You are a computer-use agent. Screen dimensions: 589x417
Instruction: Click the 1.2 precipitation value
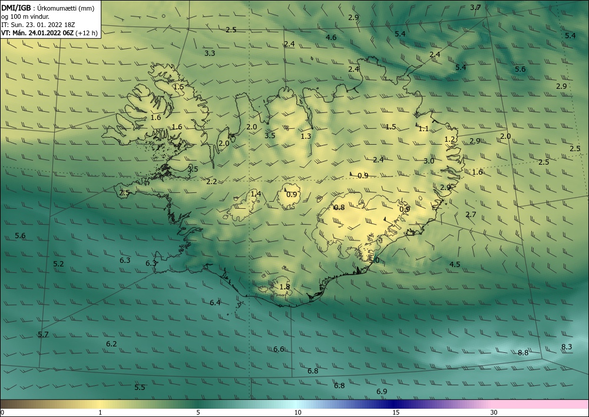click(449, 139)
